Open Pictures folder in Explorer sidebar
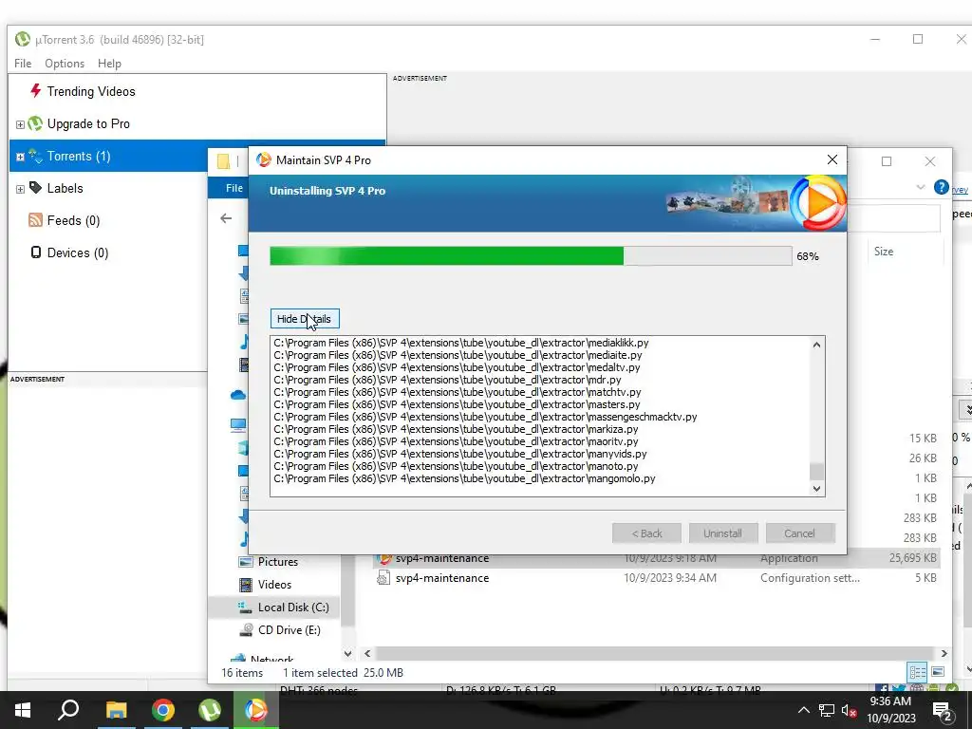The height and width of the screenshot is (729, 972). 278,562
